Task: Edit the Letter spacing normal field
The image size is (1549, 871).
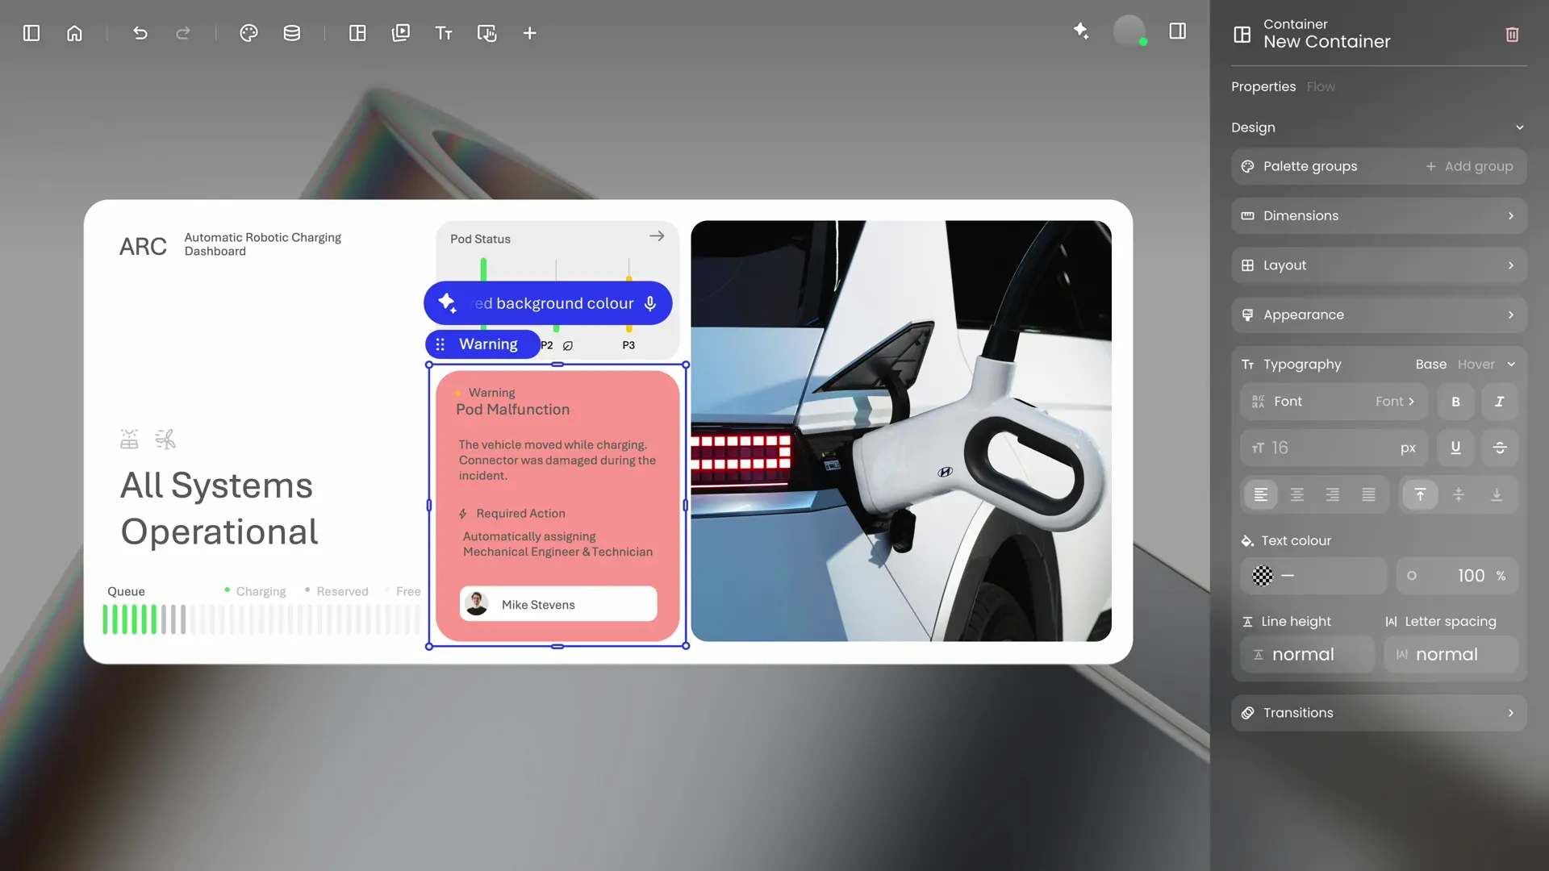Action: click(1451, 655)
